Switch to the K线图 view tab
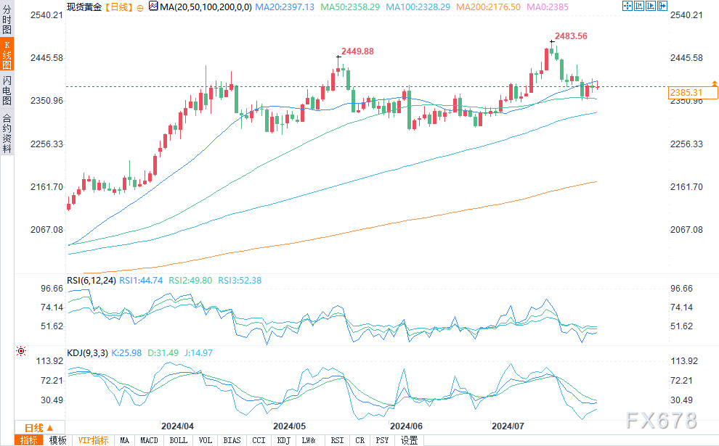Screen dimensions: 719x446 7,54
